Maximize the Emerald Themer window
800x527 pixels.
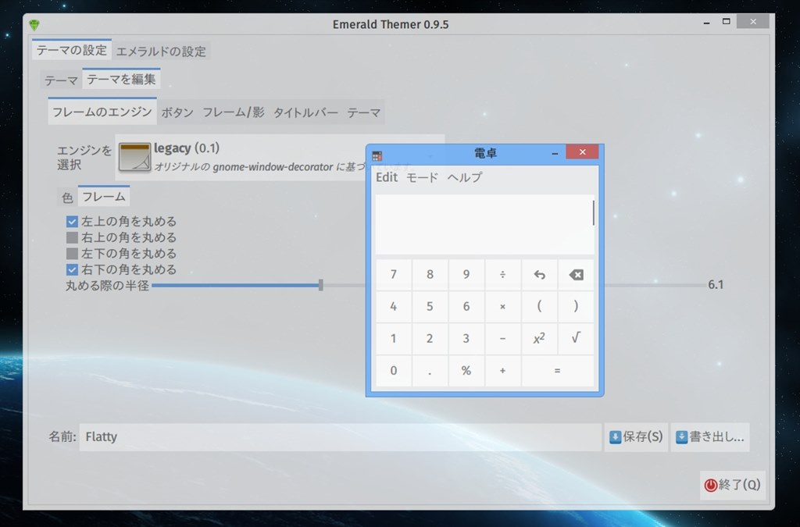click(726, 21)
